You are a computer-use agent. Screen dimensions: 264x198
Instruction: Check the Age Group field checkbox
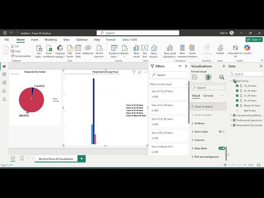tap(237, 111)
